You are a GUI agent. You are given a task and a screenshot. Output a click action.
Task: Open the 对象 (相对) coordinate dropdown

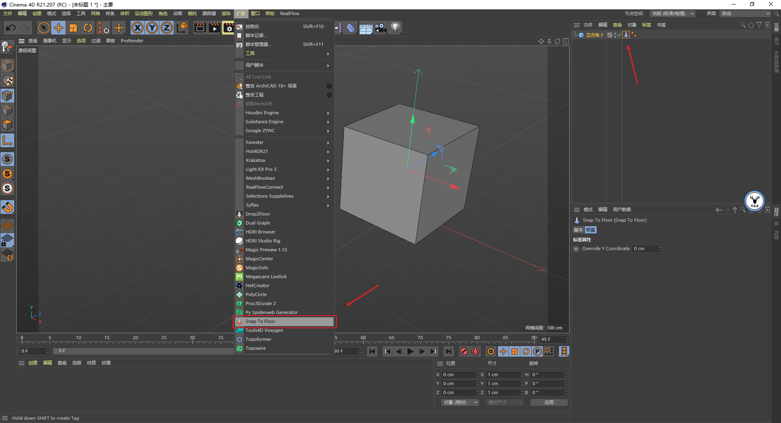point(460,402)
